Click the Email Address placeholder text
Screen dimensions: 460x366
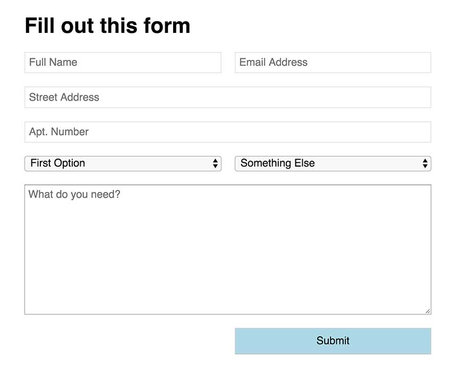click(x=273, y=63)
